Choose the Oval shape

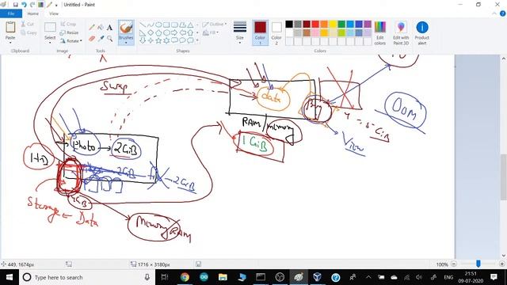158,25
